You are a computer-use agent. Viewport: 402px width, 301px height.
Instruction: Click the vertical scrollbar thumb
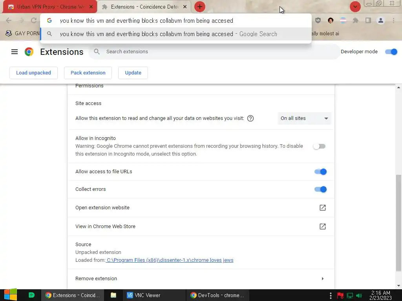[398, 223]
